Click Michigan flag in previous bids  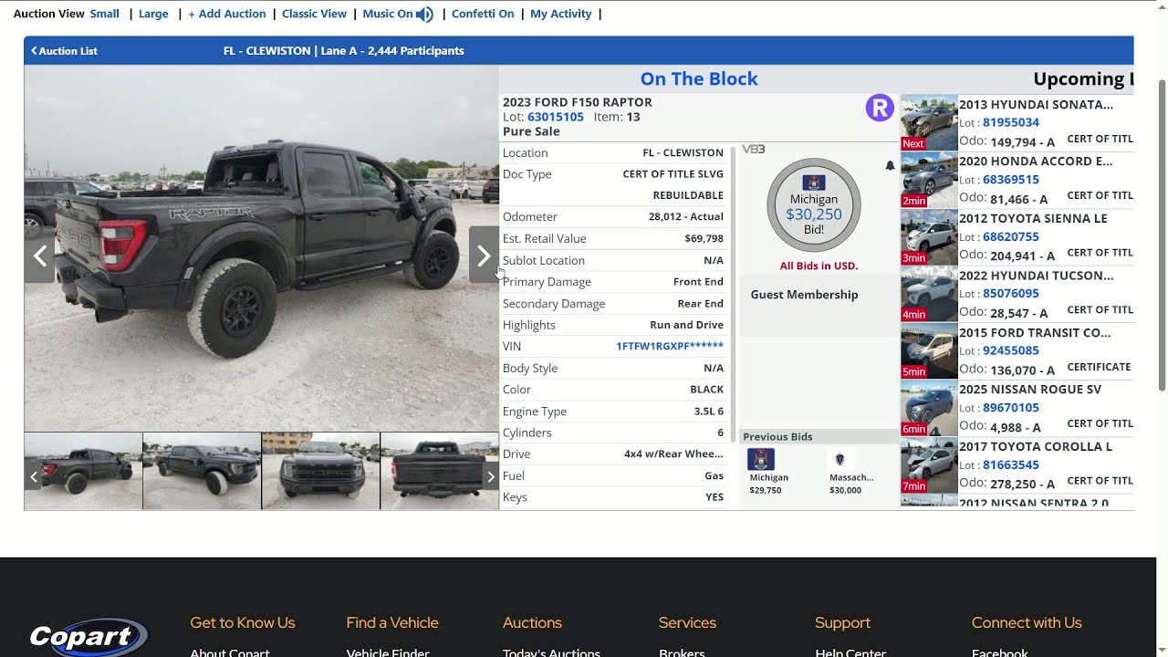pyautogui.click(x=760, y=459)
